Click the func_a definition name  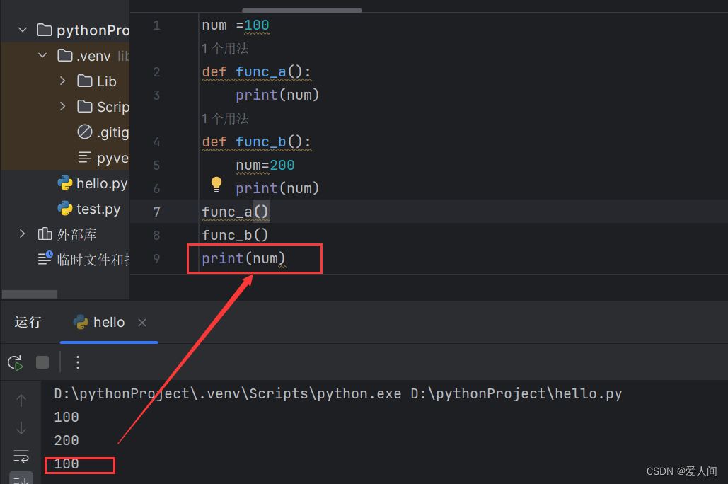click(x=260, y=72)
